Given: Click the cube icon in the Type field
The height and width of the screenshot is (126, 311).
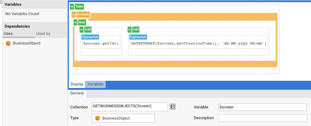Looking at the screenshot, I should [98, 118].
